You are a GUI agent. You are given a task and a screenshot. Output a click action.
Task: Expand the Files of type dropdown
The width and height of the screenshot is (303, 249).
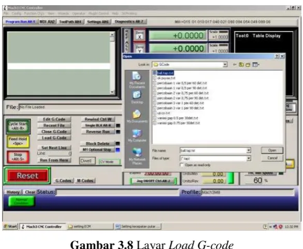point(249,158)
